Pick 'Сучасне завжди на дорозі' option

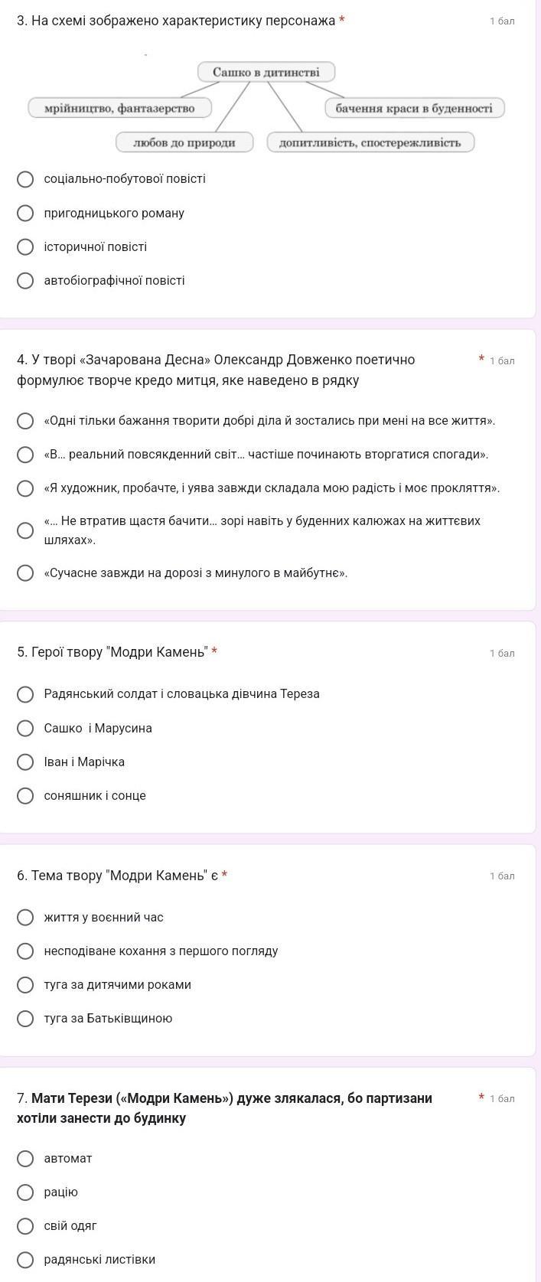25,573
